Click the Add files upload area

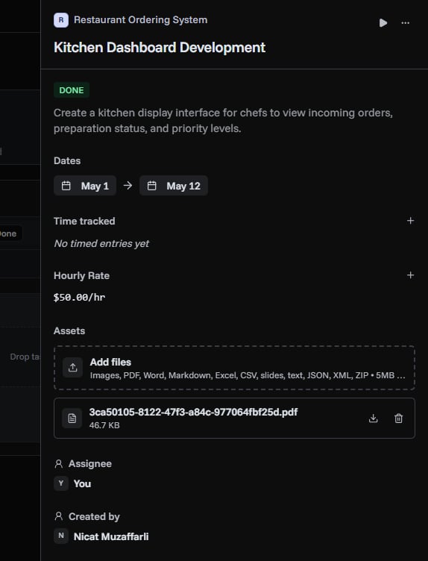[x=234, y=368]
